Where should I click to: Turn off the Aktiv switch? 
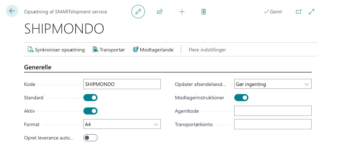click(90, 111)
